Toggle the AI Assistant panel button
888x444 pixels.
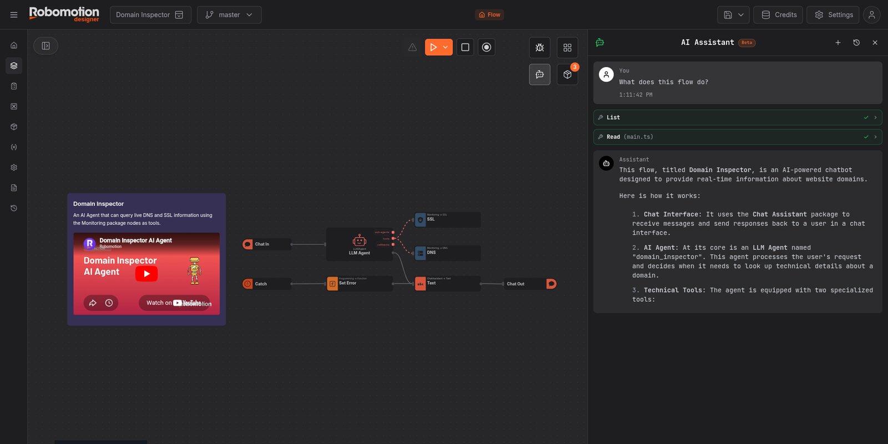tap(539, 74)
